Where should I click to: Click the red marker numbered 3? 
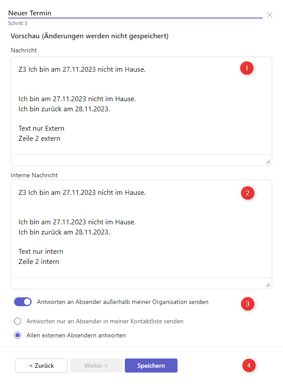pos(247,303)
